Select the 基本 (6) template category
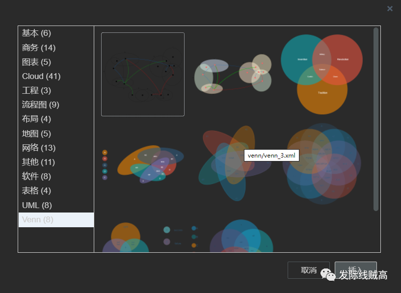401x293 pixels. (56, 33)
